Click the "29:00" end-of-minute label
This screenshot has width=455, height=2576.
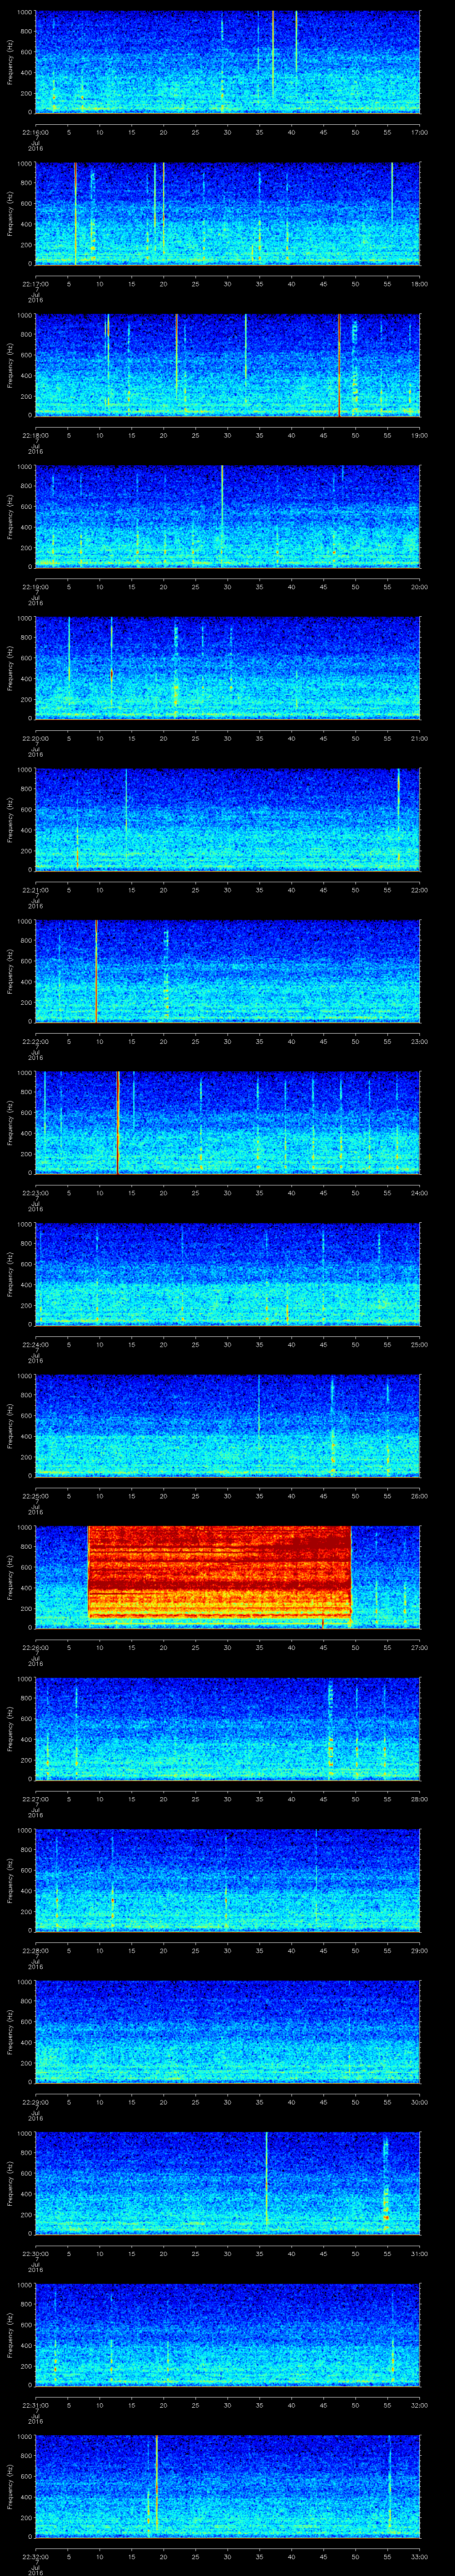pos(419,1950)
